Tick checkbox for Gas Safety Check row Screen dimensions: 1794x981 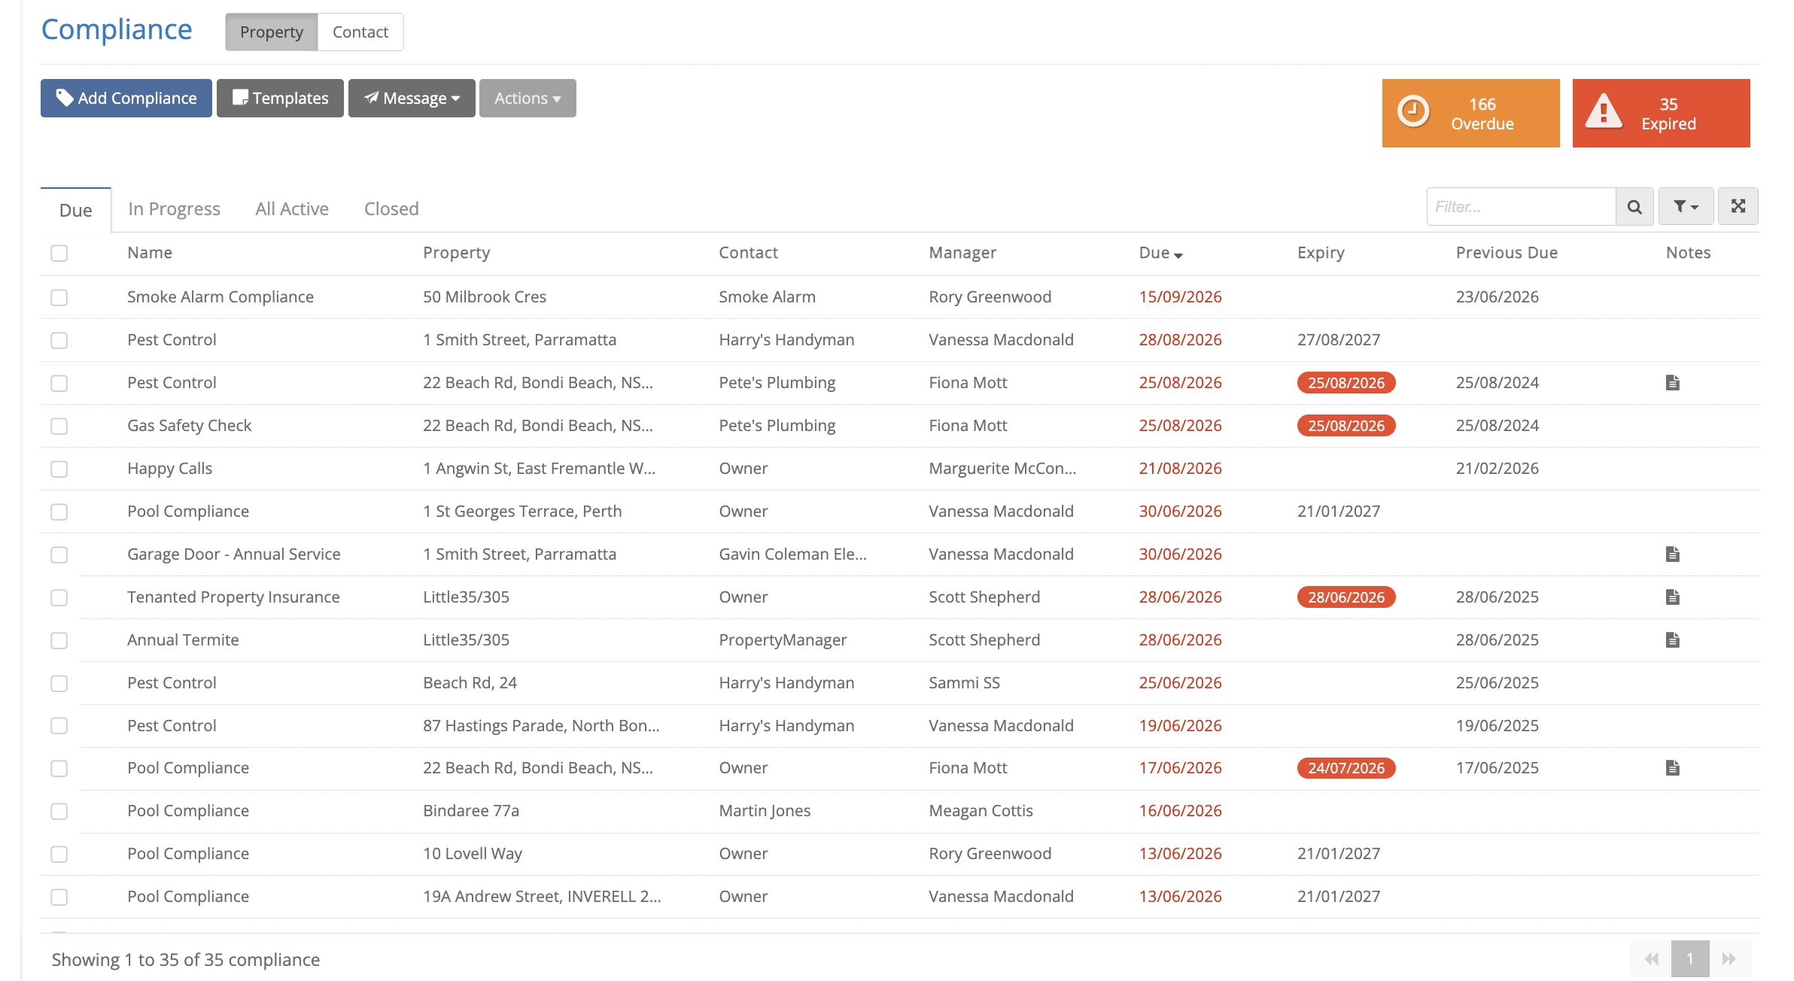pyautogui.click(x=59, y=427)
